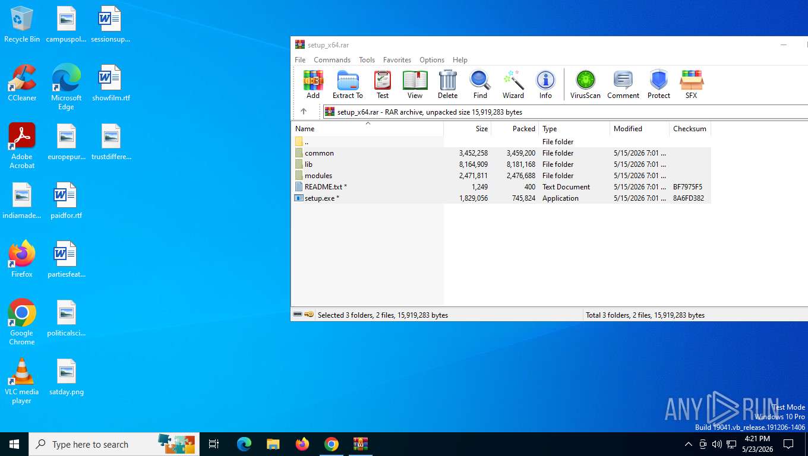
Task: Click the taskbar search box
Action: (x=114, y=444)
